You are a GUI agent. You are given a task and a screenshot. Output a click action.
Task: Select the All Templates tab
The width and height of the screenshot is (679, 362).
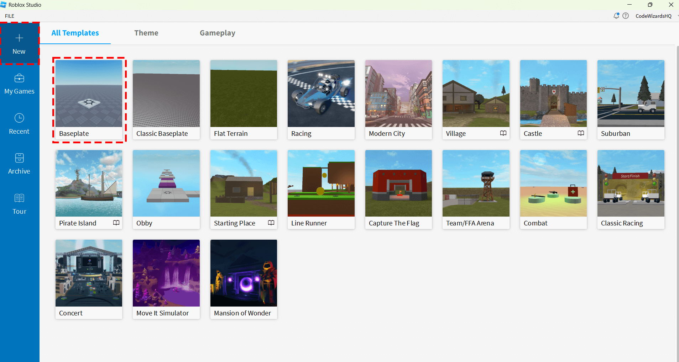pos(75,33)
